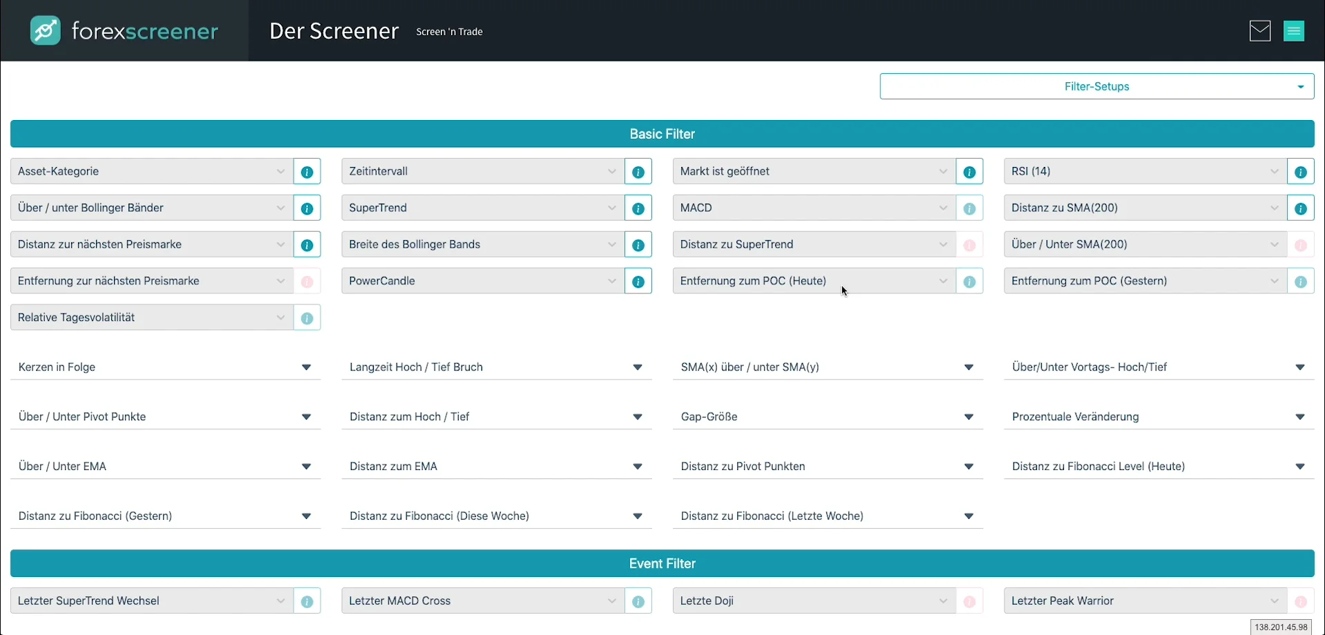The height and width of the screenshot is (635, 1325).
Task: Open the Distanz zu SuperTrend dropdown
Action: click(x=814, y=244)
